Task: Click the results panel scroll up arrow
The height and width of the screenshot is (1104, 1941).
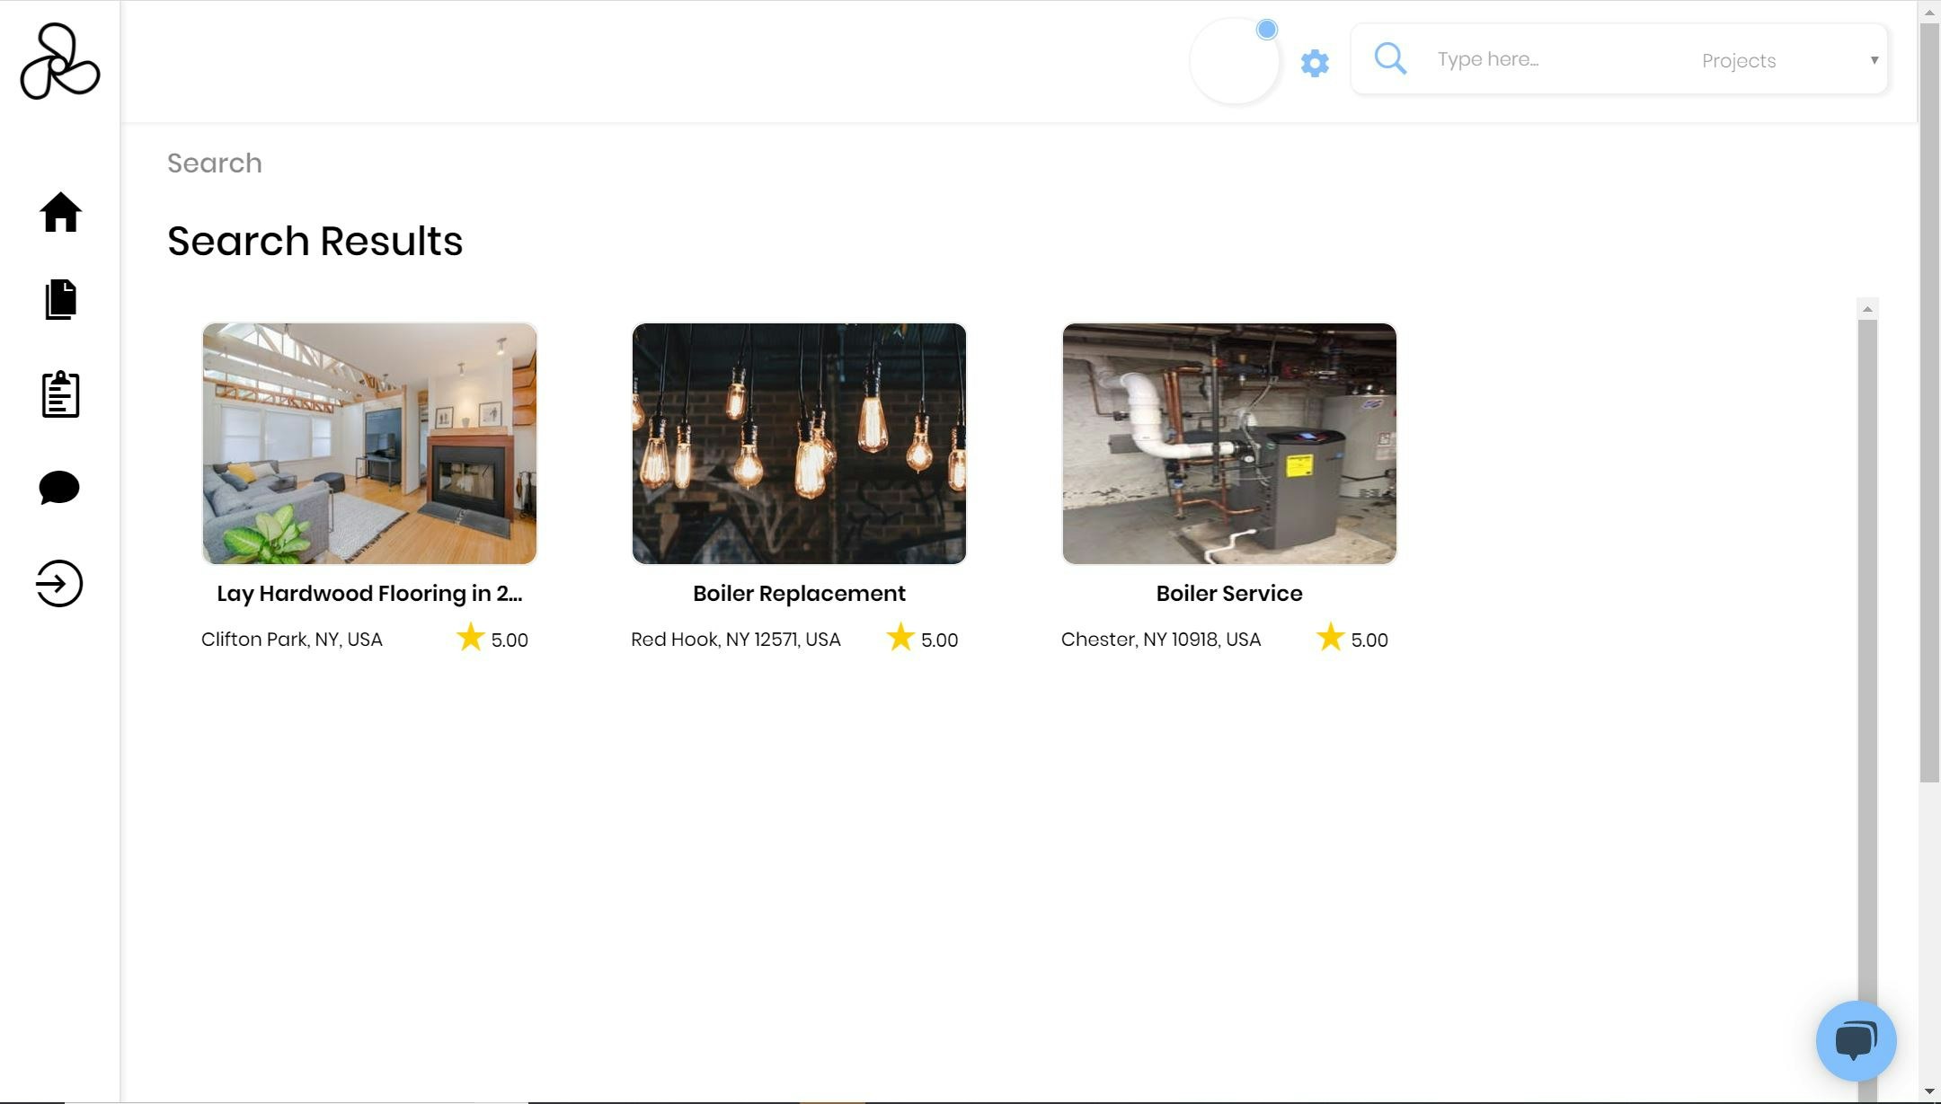Action: 1867,309
